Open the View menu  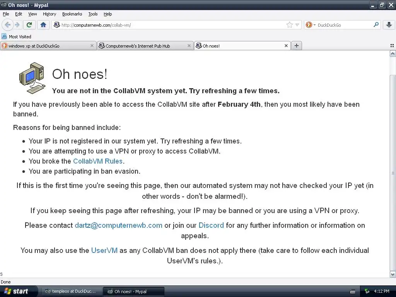(32, 14)
